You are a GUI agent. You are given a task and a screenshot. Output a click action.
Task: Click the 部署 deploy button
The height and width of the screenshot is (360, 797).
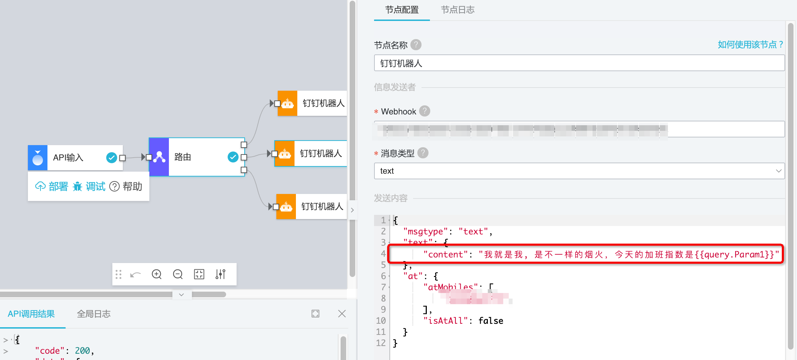click(52, 187)
